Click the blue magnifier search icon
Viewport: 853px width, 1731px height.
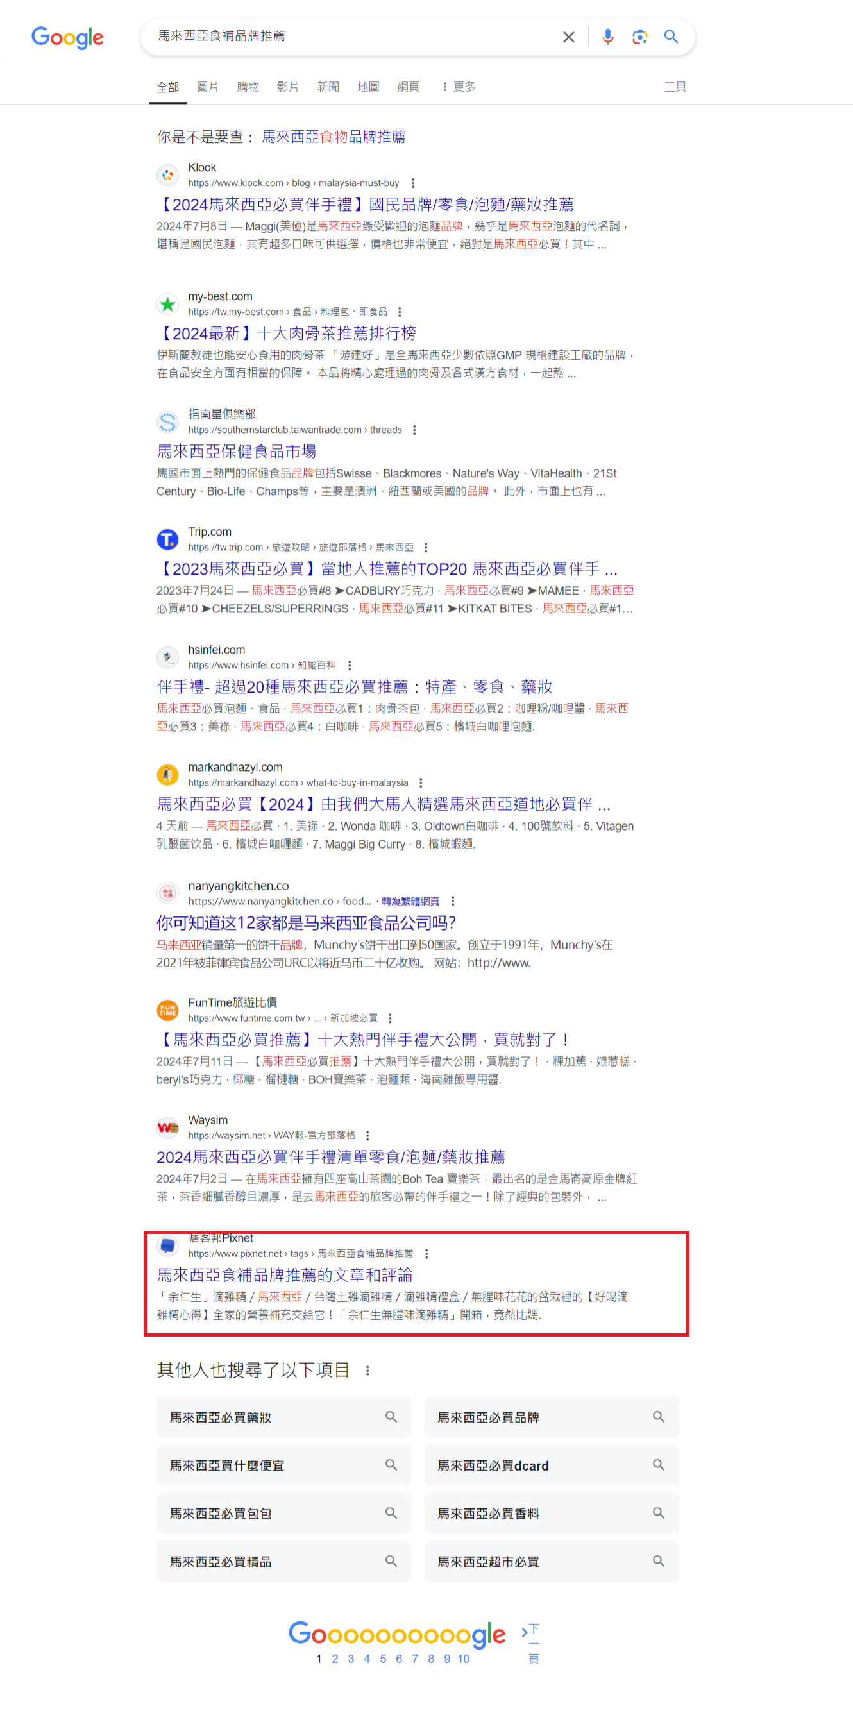point(671,37)
